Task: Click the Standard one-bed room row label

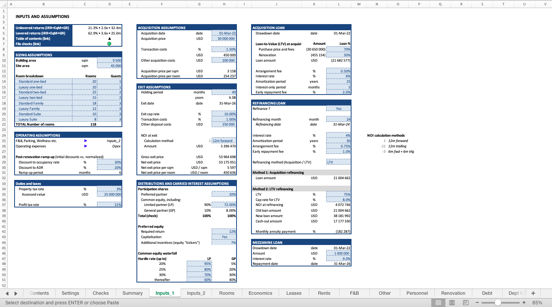Action: (x=43, y=82)
